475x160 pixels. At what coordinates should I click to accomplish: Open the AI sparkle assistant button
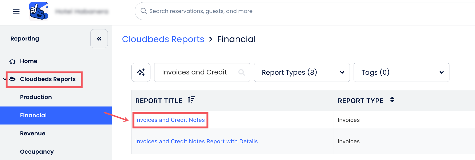point(141,72)
